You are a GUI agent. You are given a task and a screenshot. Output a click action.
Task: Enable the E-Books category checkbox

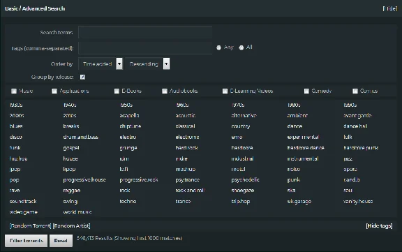tap(117, 91)
